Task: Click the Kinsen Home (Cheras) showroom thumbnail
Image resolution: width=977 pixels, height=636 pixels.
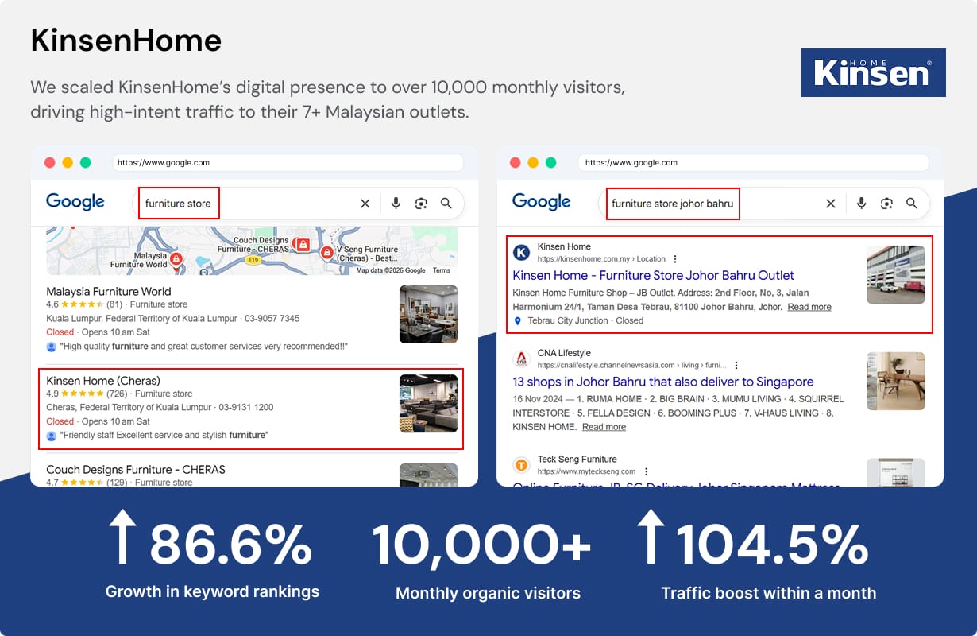Action: point(428,403)
